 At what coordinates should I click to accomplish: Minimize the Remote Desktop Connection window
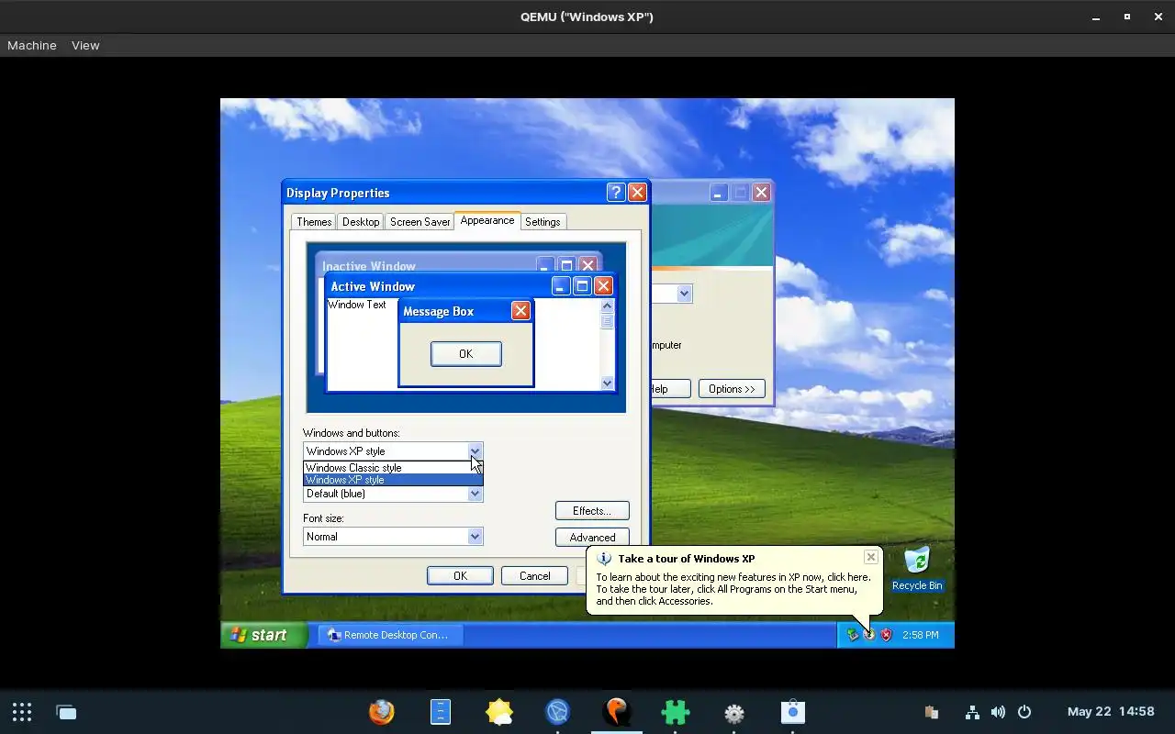point(719,193)
